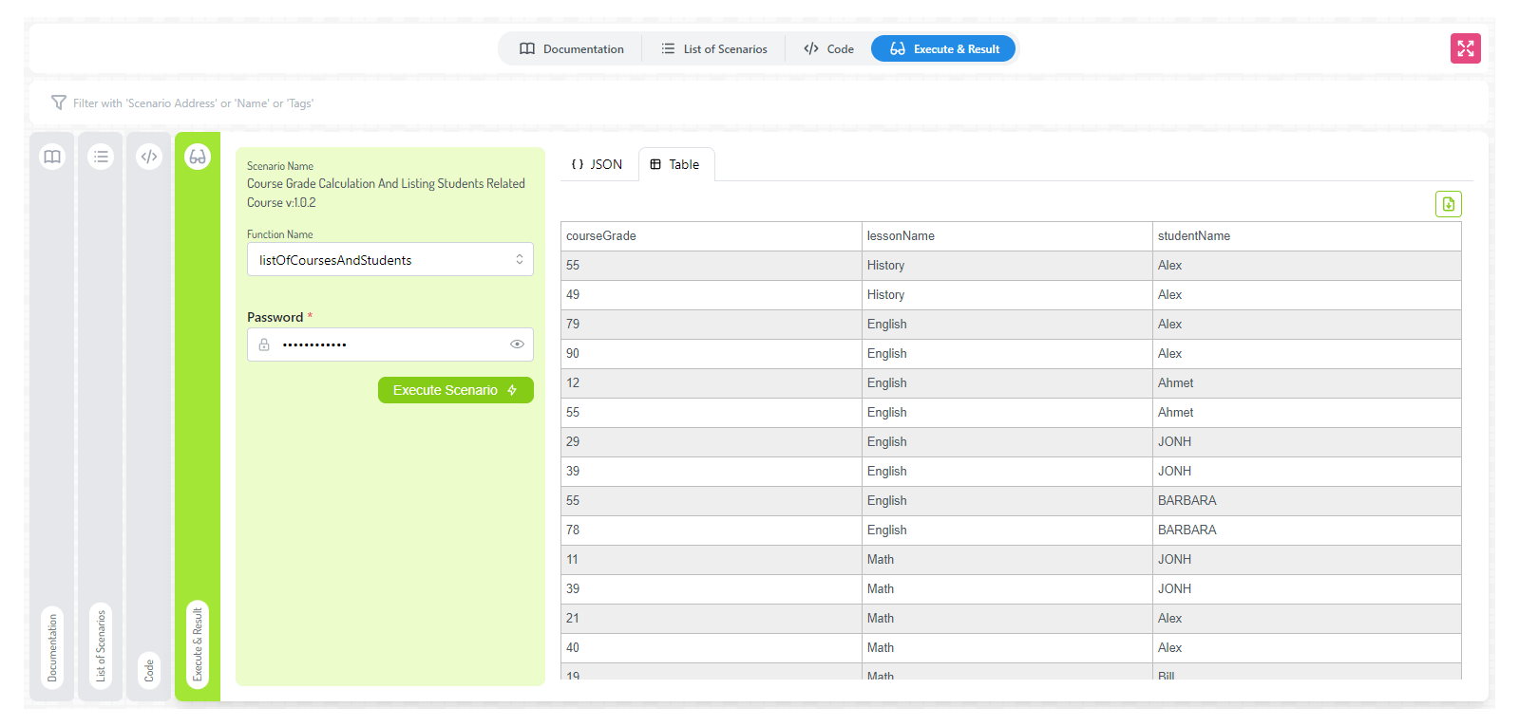Click the lock icon in password field
The height and width of the screenshot is (726, 1519).
click(264, 344)
